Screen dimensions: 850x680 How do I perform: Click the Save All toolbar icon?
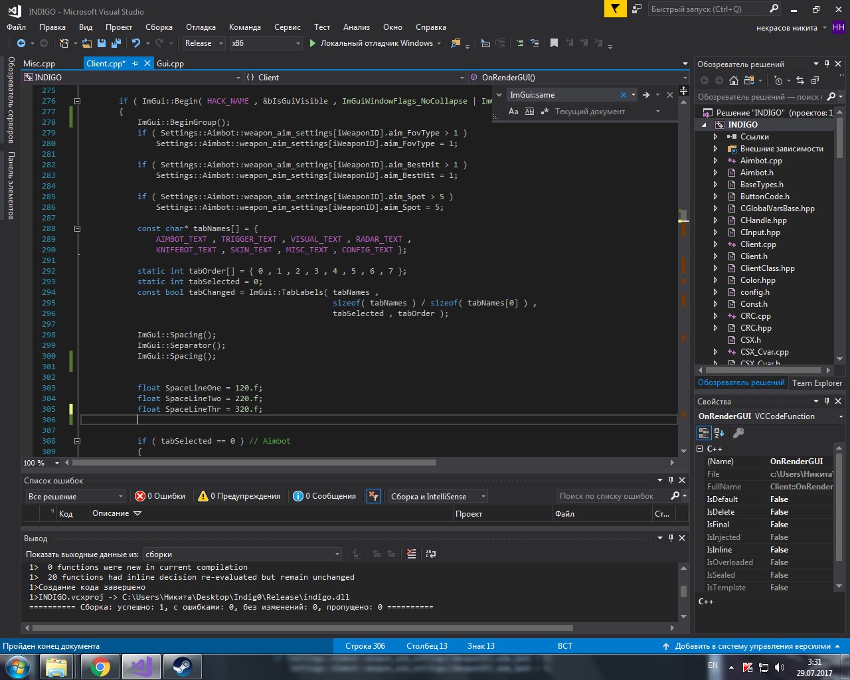pos(116,43)
